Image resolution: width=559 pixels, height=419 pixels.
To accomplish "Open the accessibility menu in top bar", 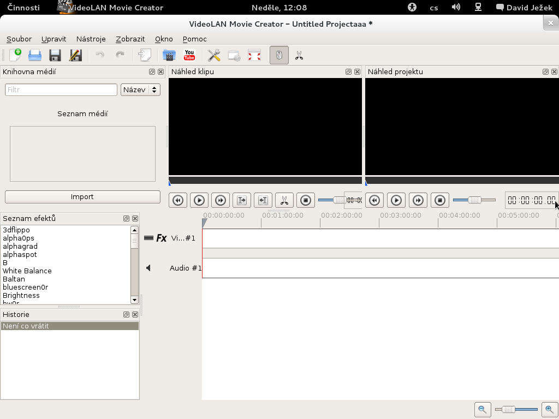I will coord(412,7).
